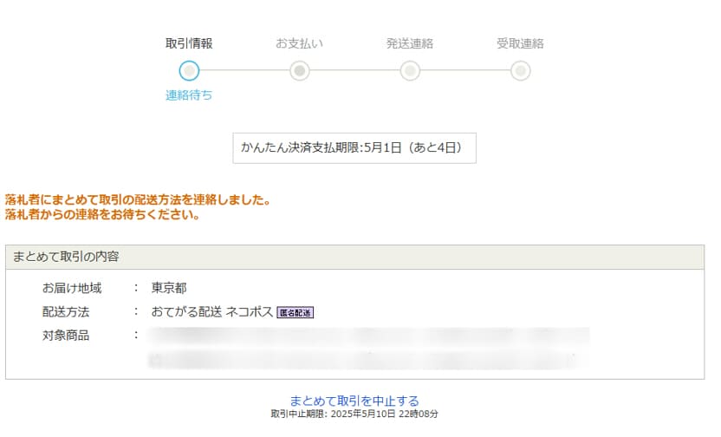Image resolution: width=721 pixels, height=437 pixels.
Task: Click the 匿名配送 badge
Action: point(295,313)
